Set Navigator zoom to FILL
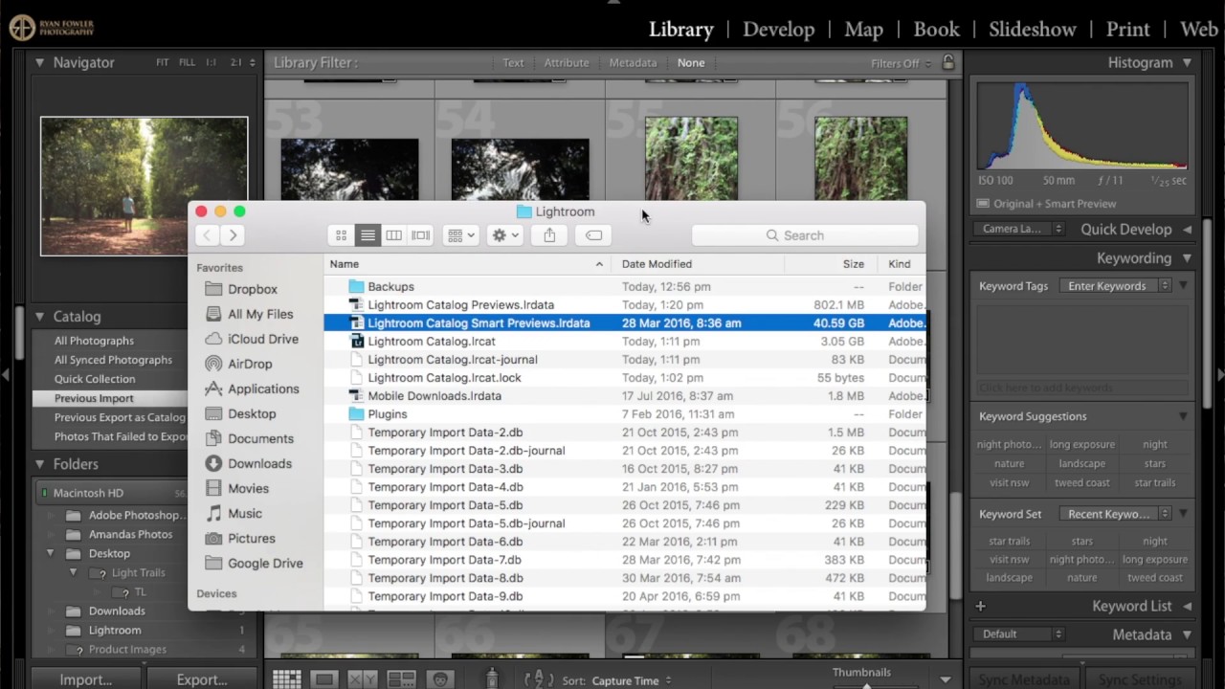This screenshot has width=1225, height=689. (x=187, y=63)
